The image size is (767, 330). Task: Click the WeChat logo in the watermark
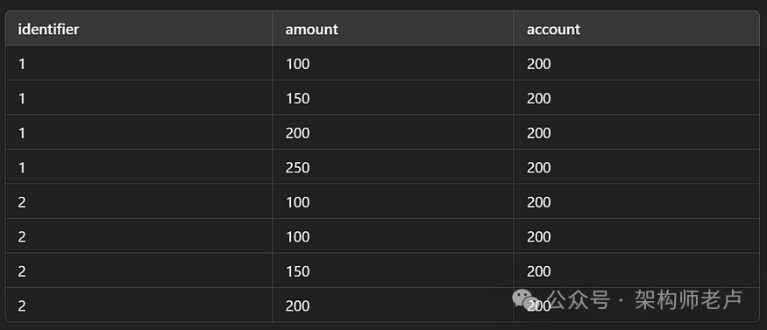tap(526, 298)
